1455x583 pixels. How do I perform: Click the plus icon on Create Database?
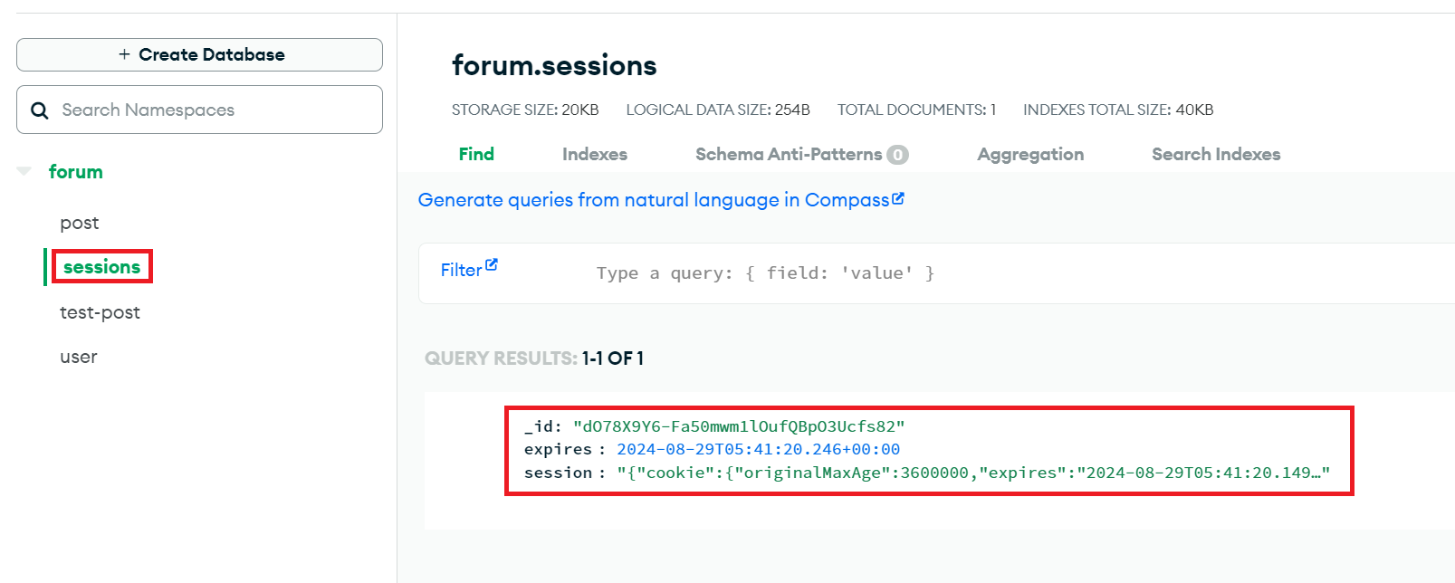click(x=124, y=54)
